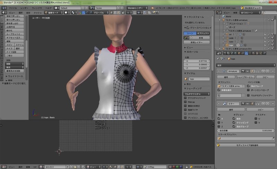This screenshot has width=277, height=169.
Task: Enable the Matcap checkbox
Action: pos(185,102)
